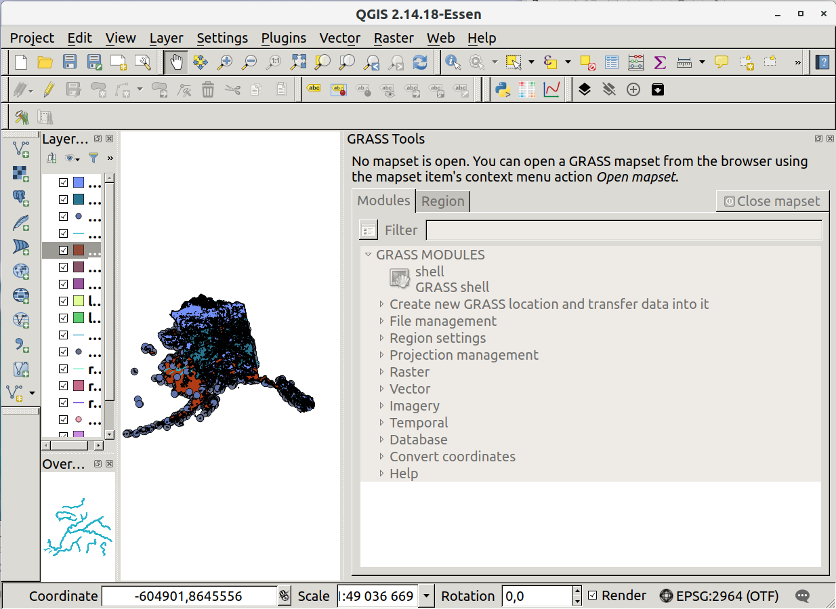Toggle checkbox of the highlighted brown layer
Image resolution: width=836 pixels, height=609 pixels.
point(63,250)
